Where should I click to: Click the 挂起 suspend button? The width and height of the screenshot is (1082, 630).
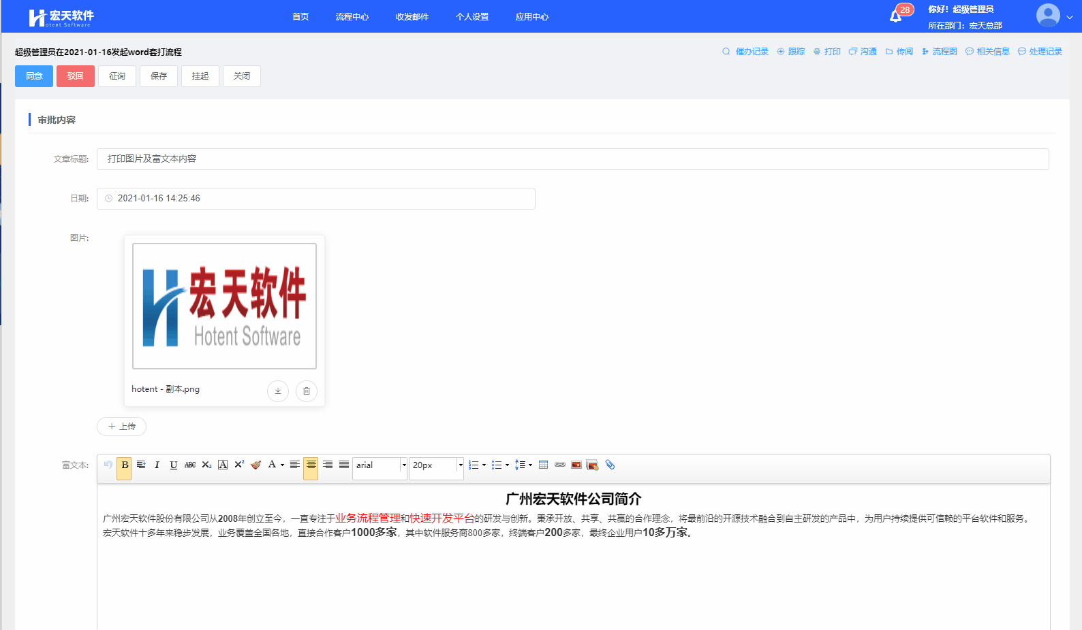click(x=200, y=76)
